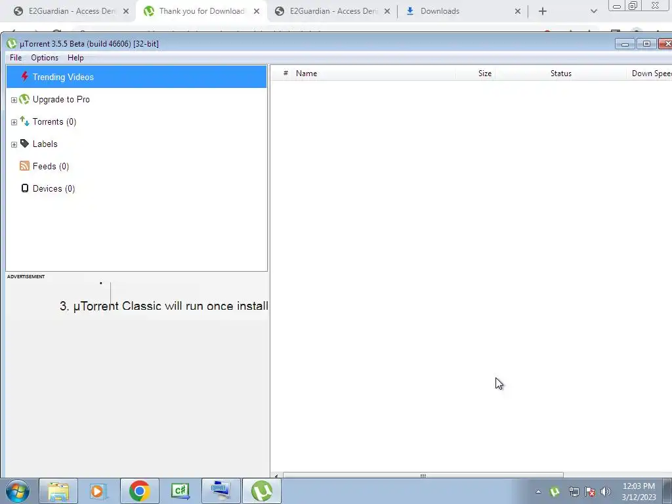
Task: Launch Windows Media Player from taskbar
Action: [97, 491]
